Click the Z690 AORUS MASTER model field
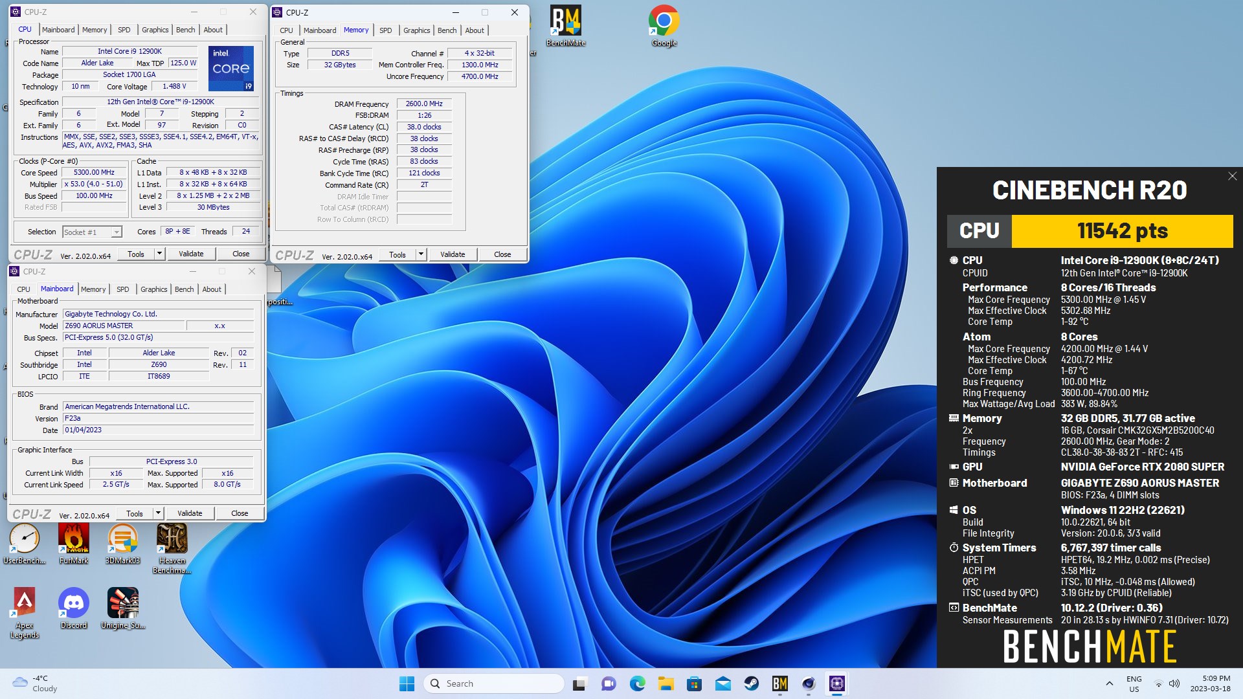 tap(124, 326)
